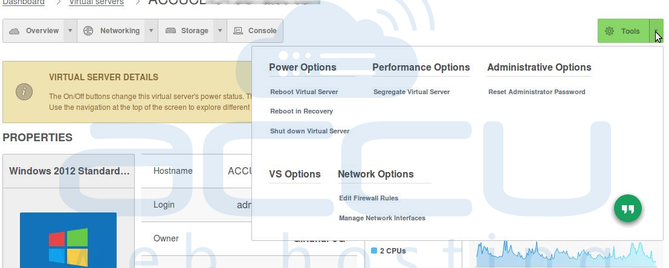Choose Reset Administrator Password
Screen dimensions: 669x268
(x=537, y=92)
